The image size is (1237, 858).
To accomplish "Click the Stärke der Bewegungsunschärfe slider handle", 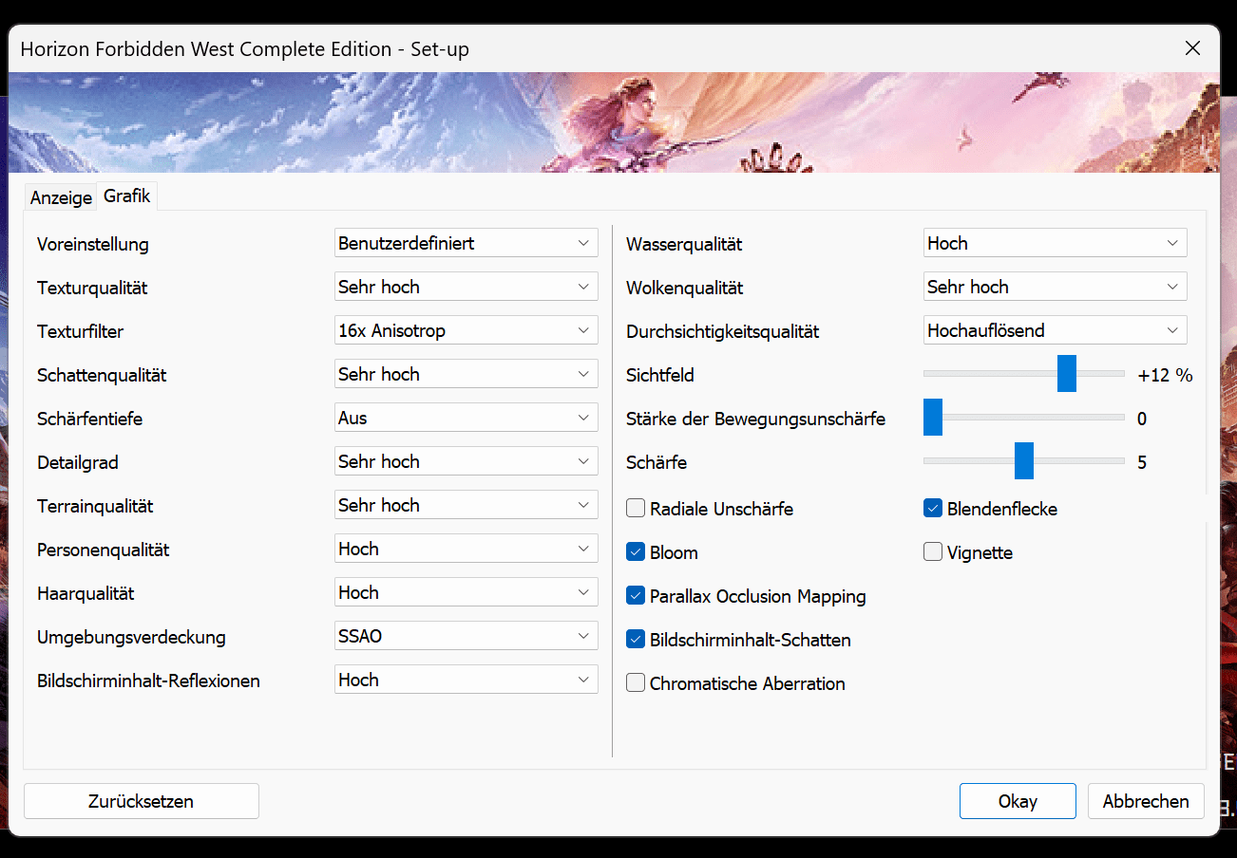I will coord(933,418).
